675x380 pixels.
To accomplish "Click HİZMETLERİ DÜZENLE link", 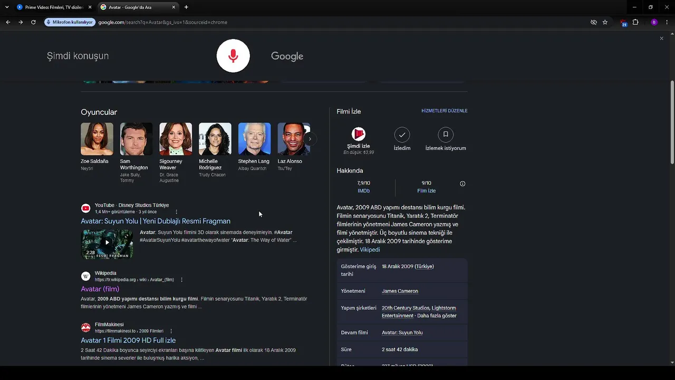I will [x=445, y=111].
